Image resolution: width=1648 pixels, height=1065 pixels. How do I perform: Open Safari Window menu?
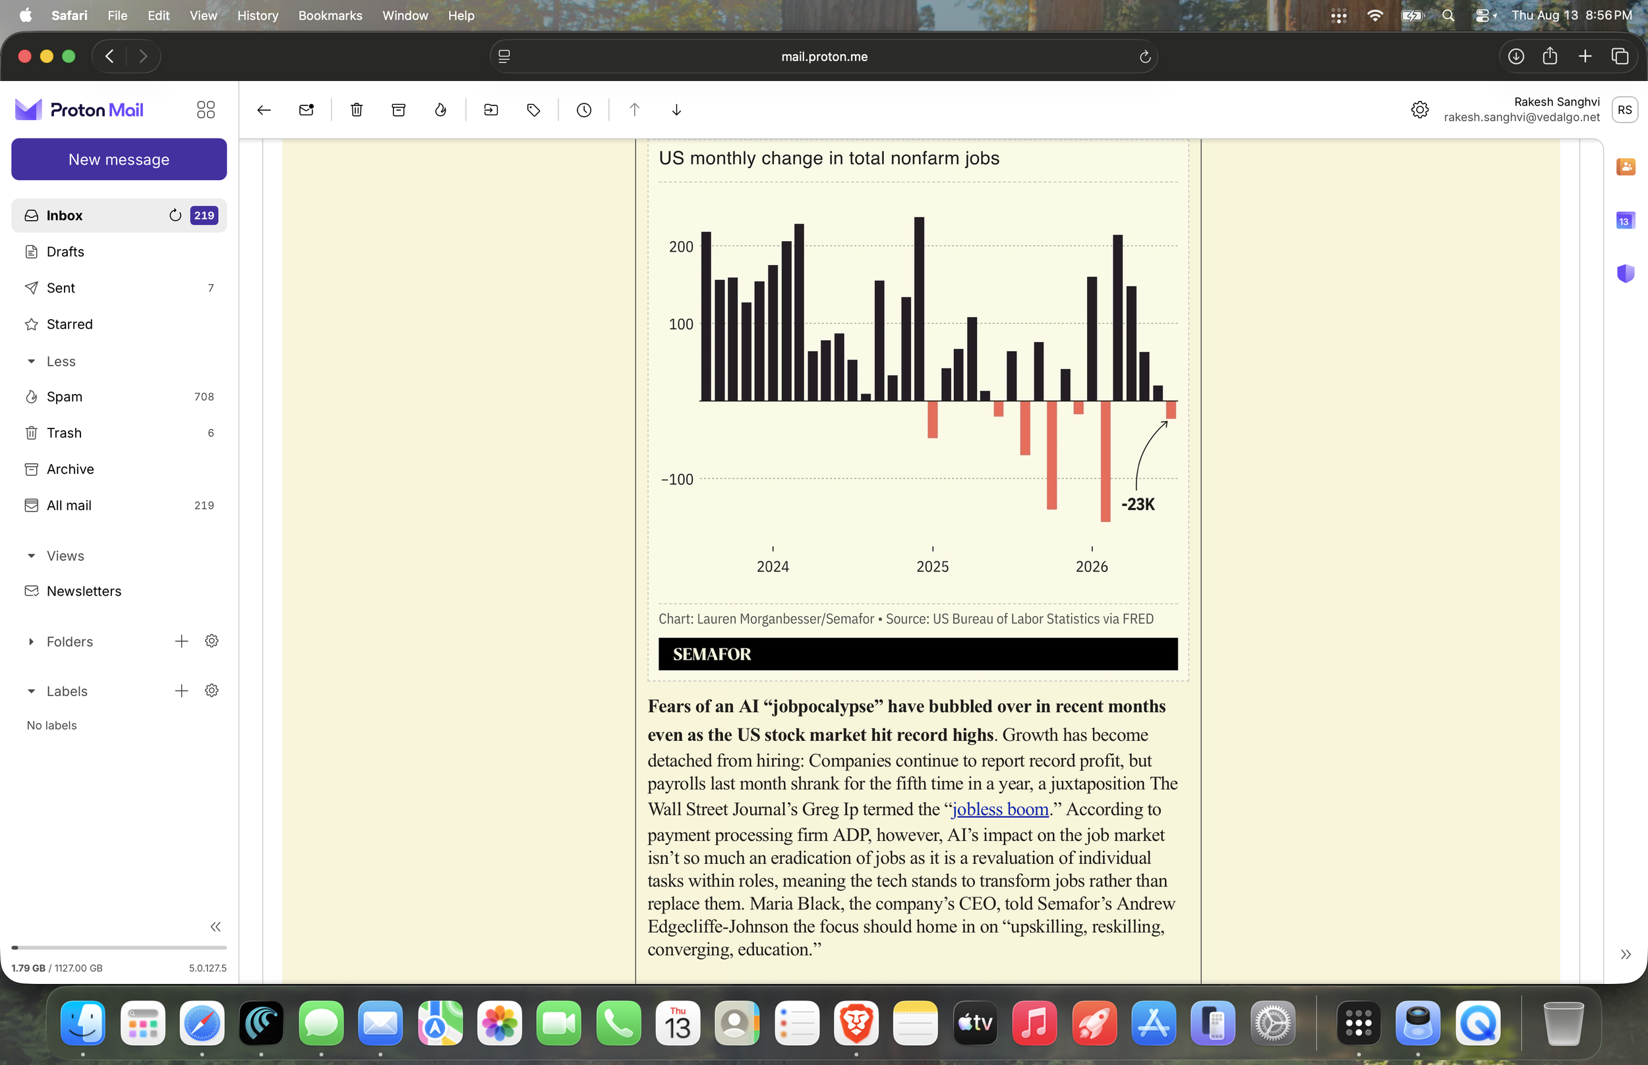(x=405, y=15)
